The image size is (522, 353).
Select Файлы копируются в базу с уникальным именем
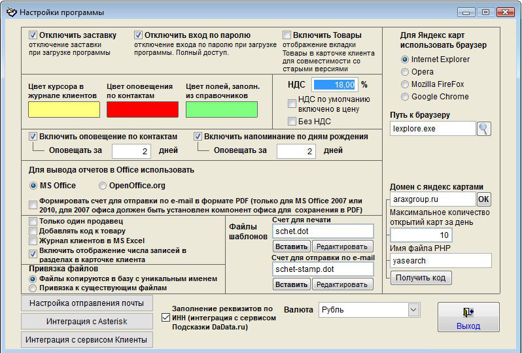(33, 279)
